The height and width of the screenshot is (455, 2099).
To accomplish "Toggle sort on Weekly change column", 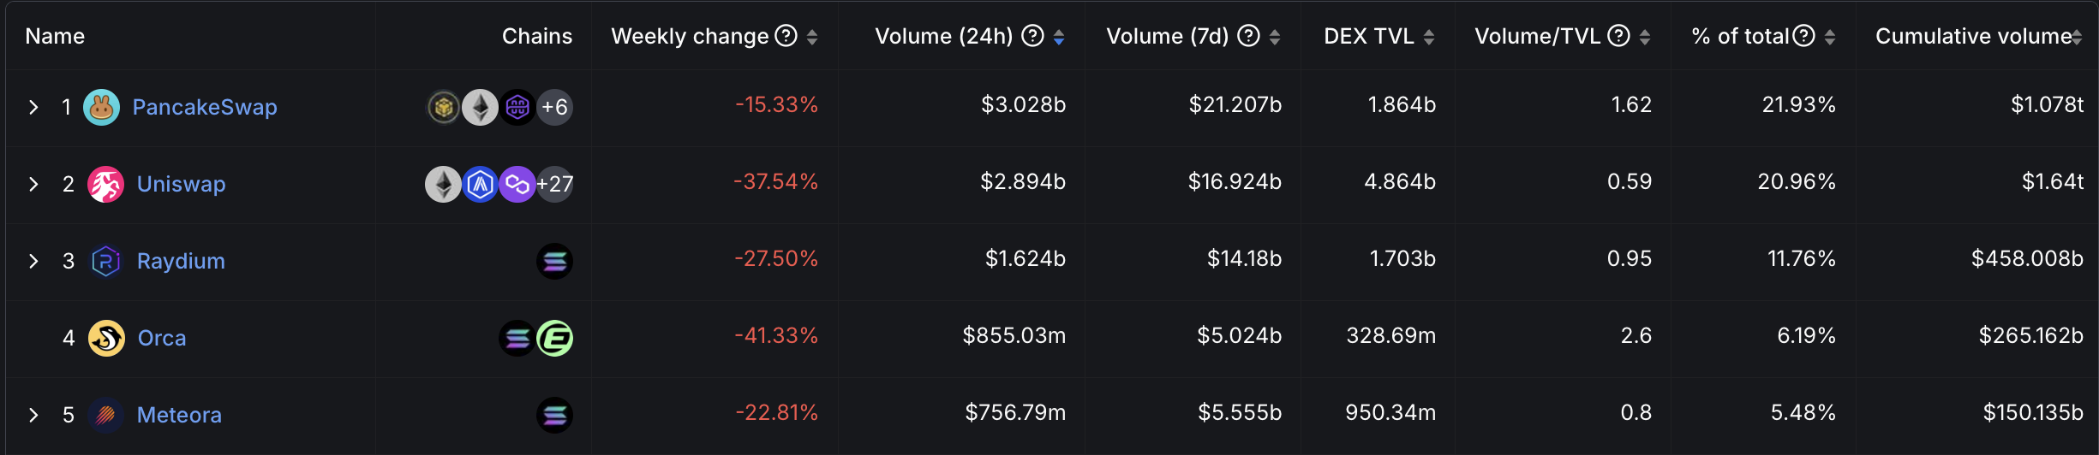I will click(812, 37).
